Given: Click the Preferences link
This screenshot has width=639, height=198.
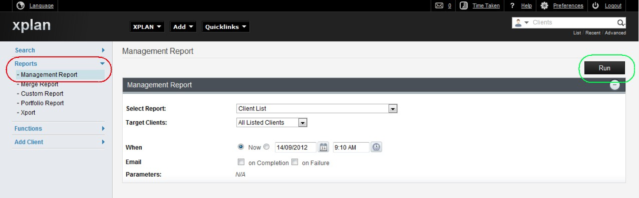Looking at the screenshot, I should click(x=568, y=6).
